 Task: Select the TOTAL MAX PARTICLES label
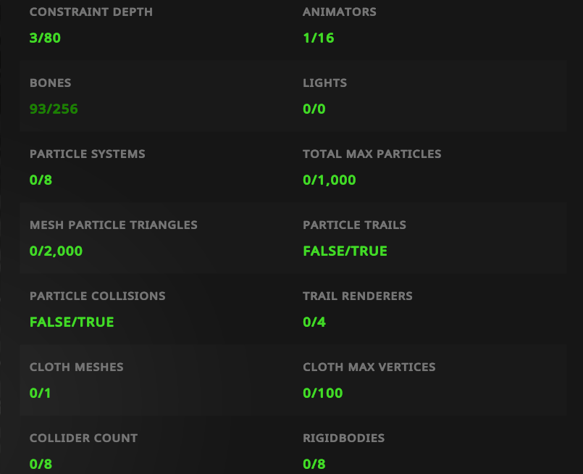point(372,154)
